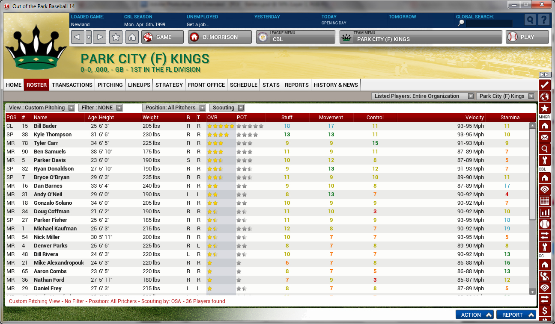Open player Bill Bader's name link
This screenshot has width=555, height=324.
pyautogui.click(x=45, y=126)
